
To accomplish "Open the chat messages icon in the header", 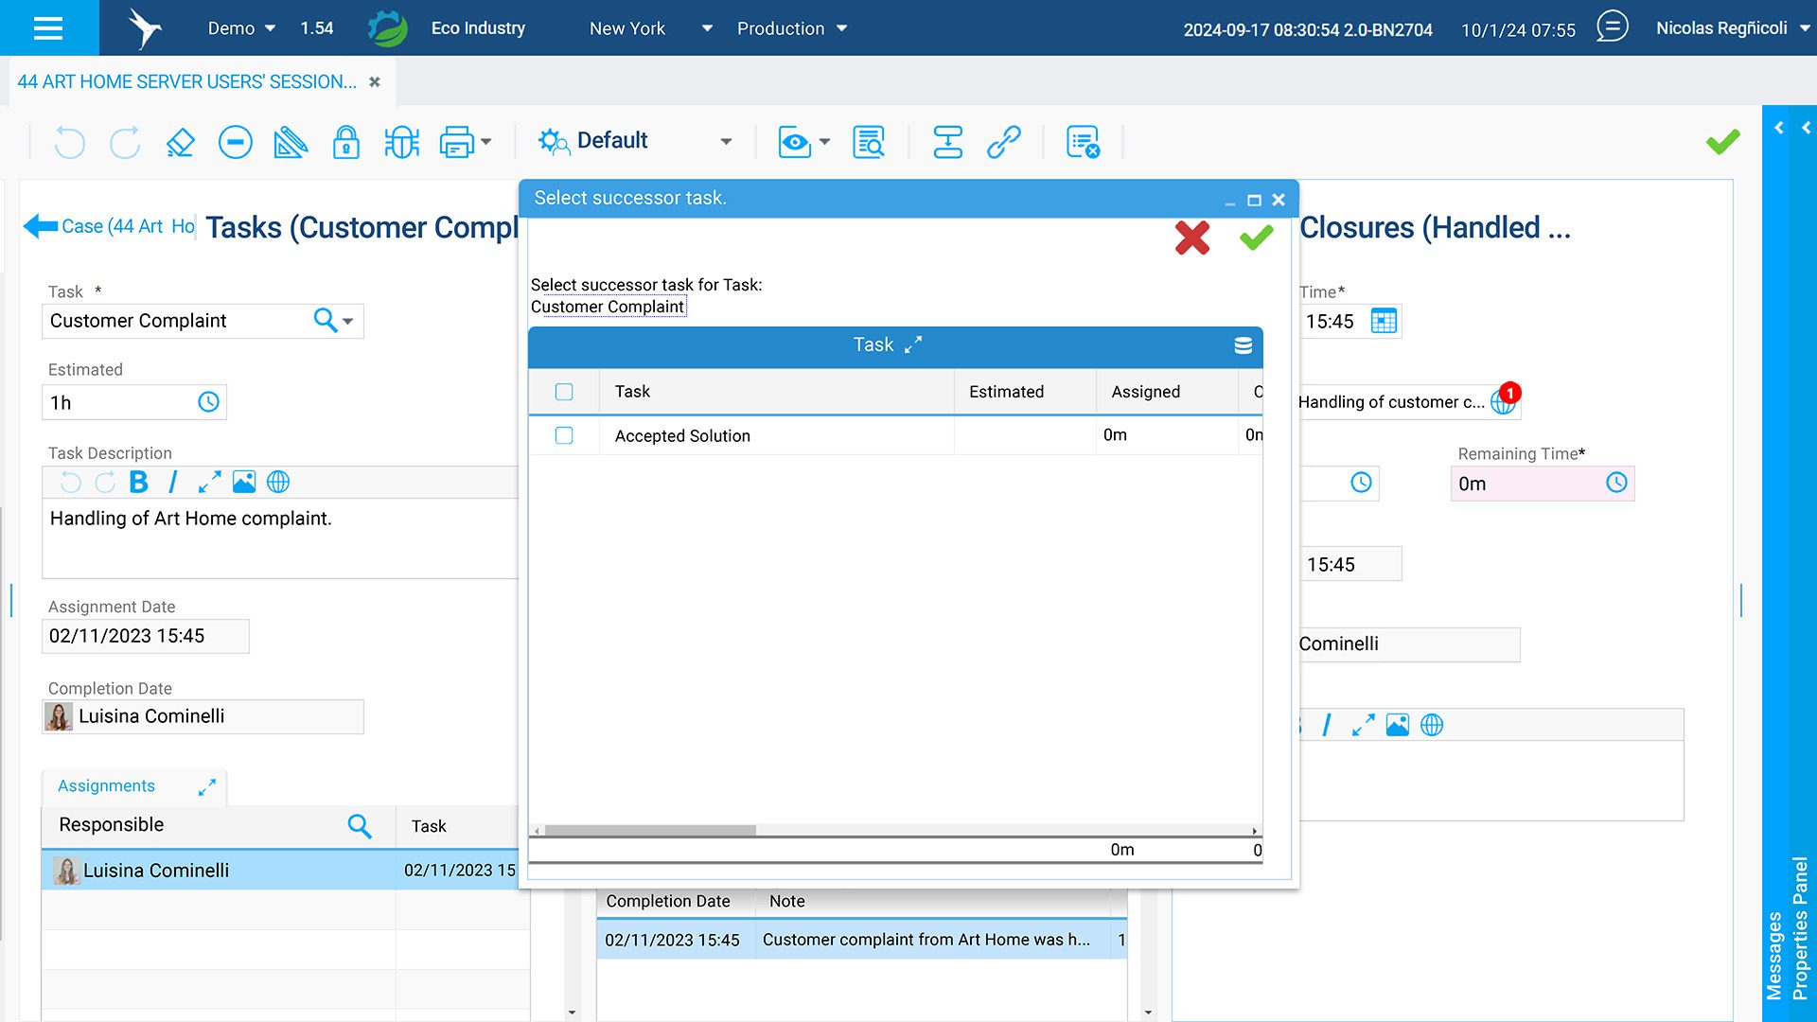I will [1612, 26].
